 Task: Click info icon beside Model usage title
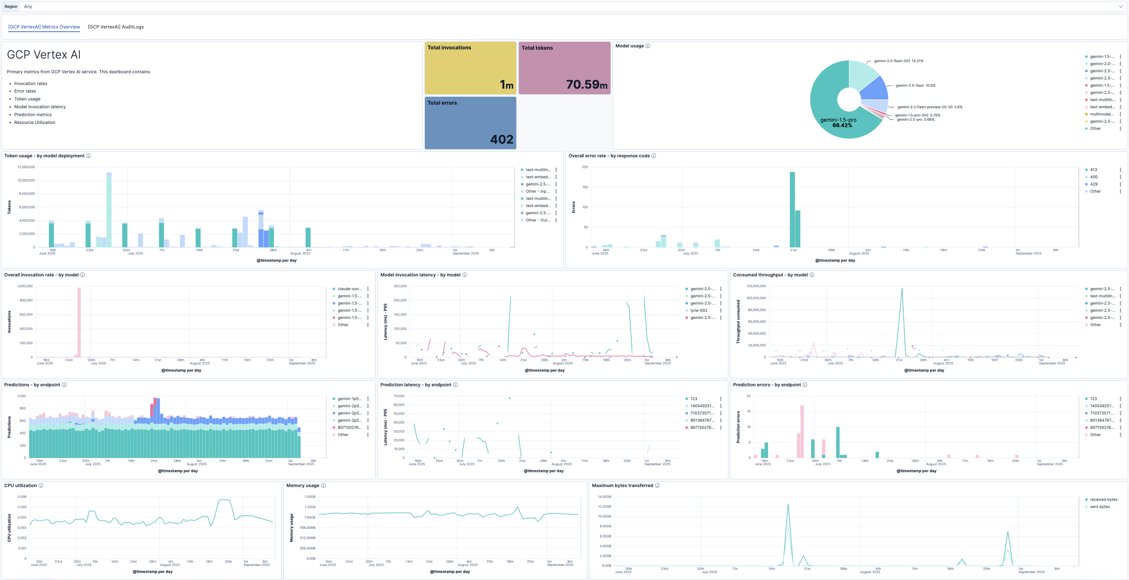point(648,46)
